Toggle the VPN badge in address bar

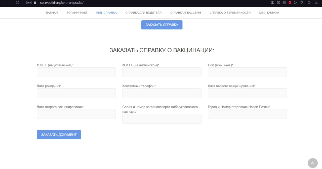pos(29,3)
